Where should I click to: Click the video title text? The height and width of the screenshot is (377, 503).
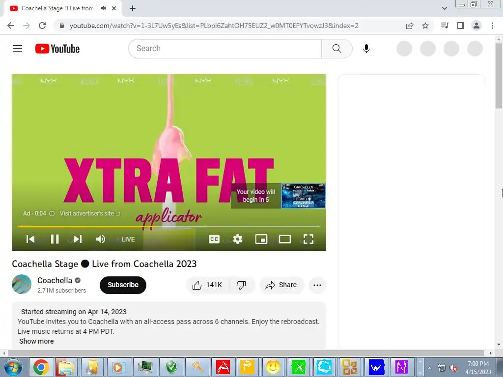click(x=104, y=264)
